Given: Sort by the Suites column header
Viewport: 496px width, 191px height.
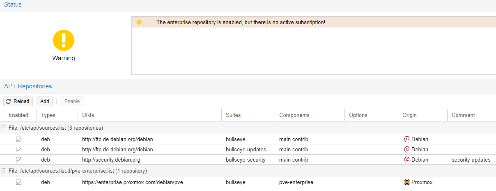Looking at the screenshot, I should (x=233, y=115).
